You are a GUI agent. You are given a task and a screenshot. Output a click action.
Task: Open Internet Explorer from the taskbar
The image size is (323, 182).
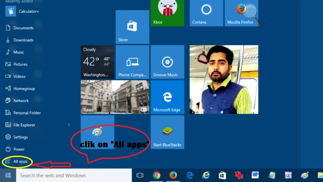206,176
